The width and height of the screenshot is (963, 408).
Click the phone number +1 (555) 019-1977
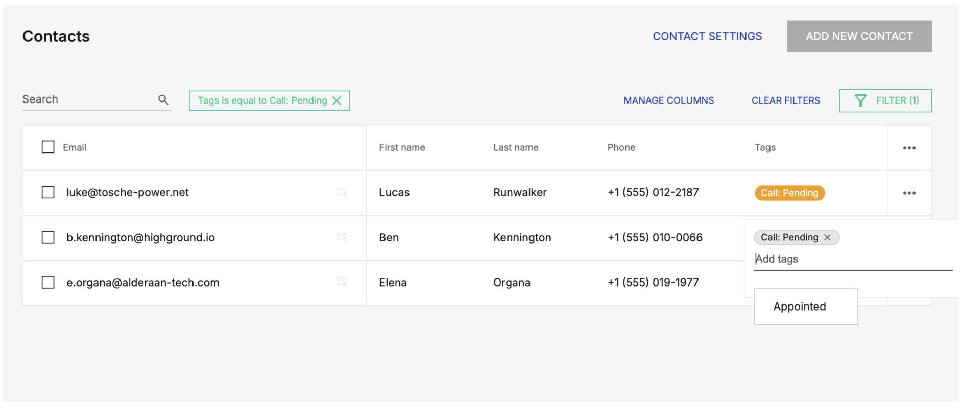pos(653,282)
